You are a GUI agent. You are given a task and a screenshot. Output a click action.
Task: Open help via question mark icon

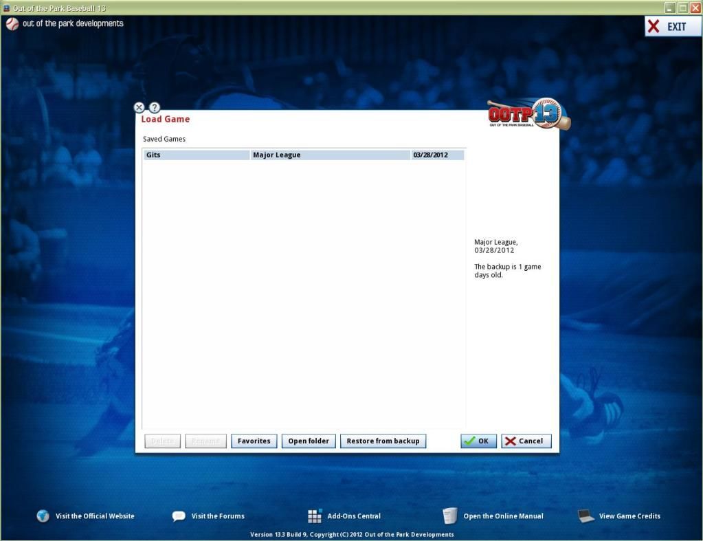tap(154, 108)
